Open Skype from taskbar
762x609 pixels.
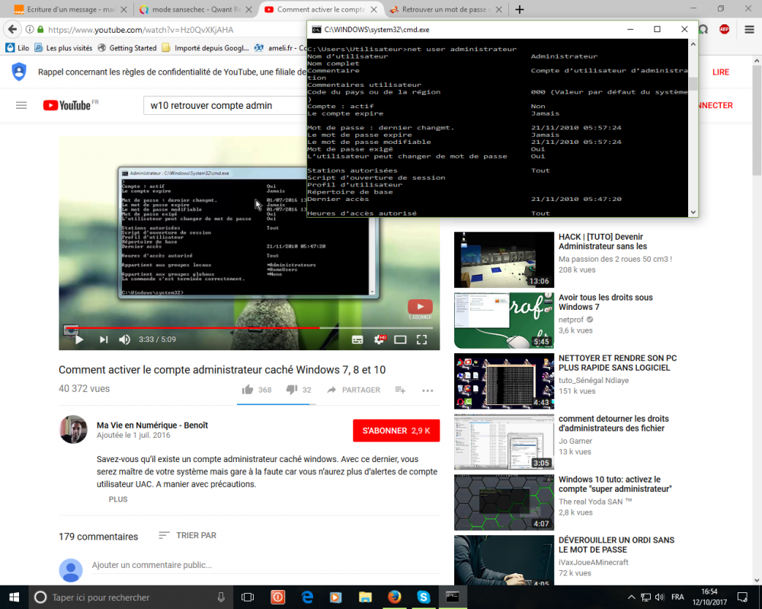click(424, 597)
